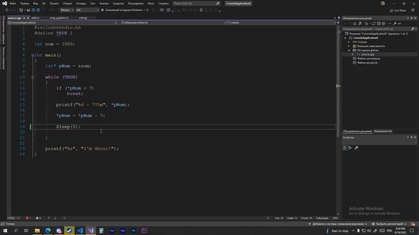Viewport: 419px width, 235px height.
Task: Click Collapse All icon in Solution Explorer
Action: (378, 23)
